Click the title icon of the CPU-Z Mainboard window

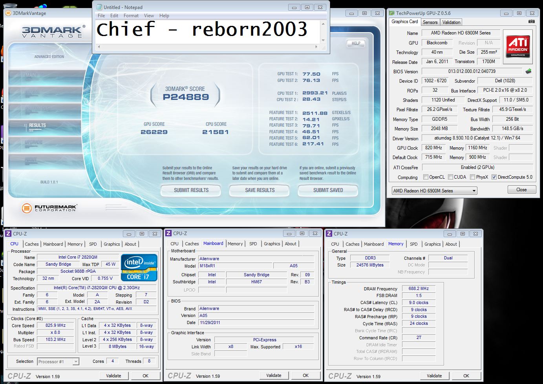[168, 233]
